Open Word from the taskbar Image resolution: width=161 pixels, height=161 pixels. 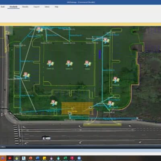point(38,158)
